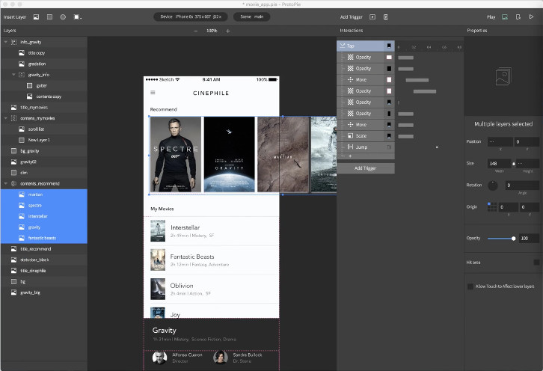
Task: Enable Allow Touch to Affect lower layers
Action: coord(470,286)
